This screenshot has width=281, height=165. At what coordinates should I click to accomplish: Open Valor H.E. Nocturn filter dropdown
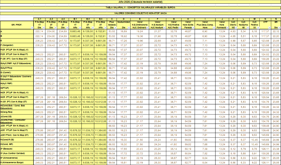pos(164,28)
